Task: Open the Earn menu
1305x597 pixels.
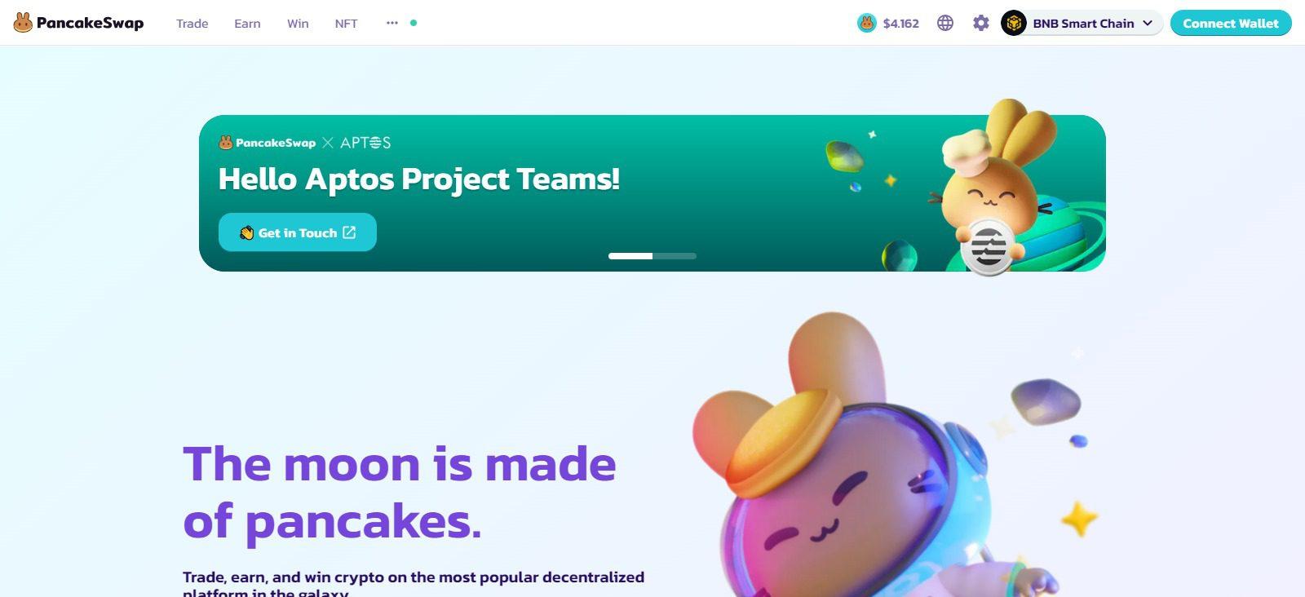Action: [x=247, y=23]
